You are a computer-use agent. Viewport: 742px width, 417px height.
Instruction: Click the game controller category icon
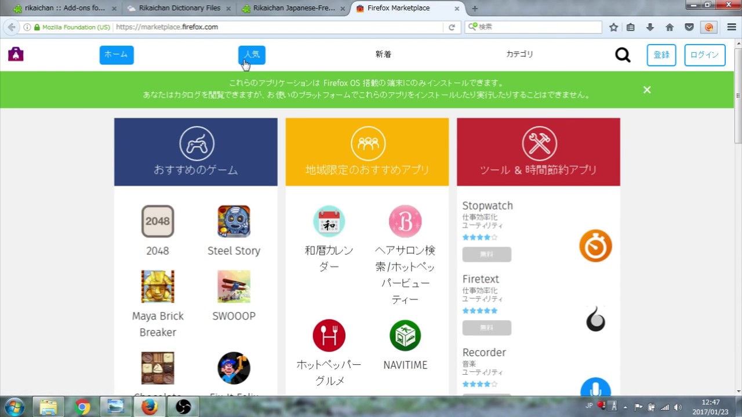[x=197, y=143]
